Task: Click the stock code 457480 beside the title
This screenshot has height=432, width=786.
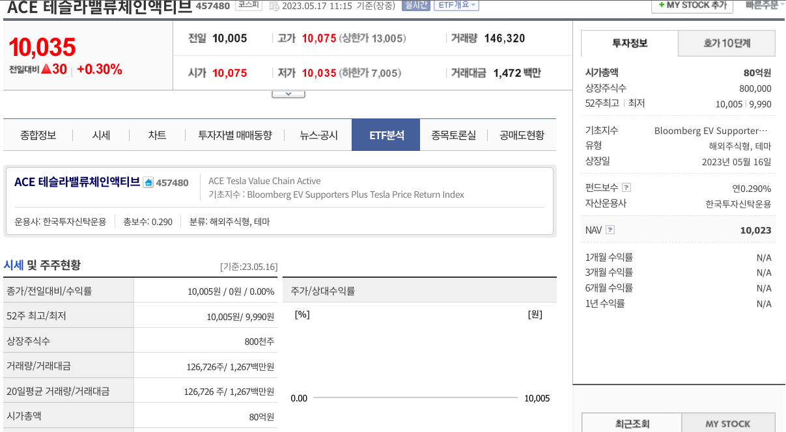Action: click(214, 6)
